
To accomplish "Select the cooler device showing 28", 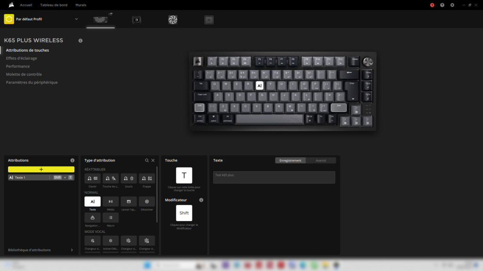I will point(136,20).
